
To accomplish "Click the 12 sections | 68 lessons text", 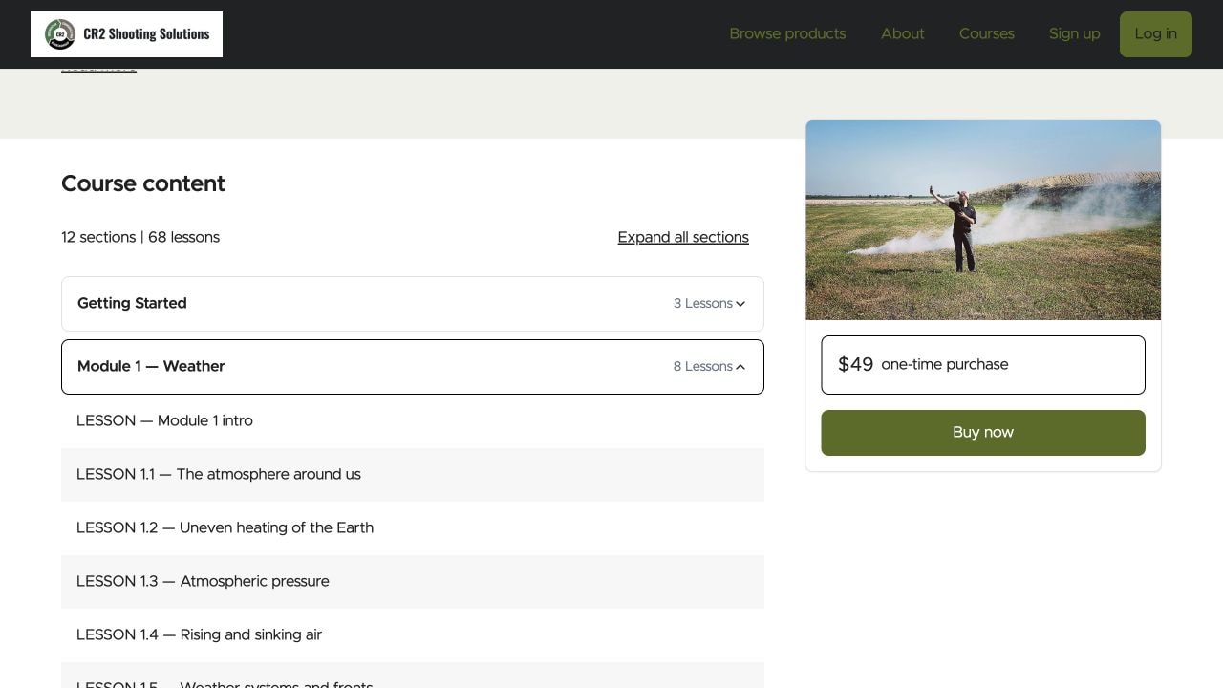I will click(140, 237).
